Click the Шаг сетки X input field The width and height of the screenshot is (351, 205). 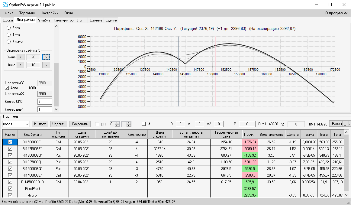pos(45,94)
